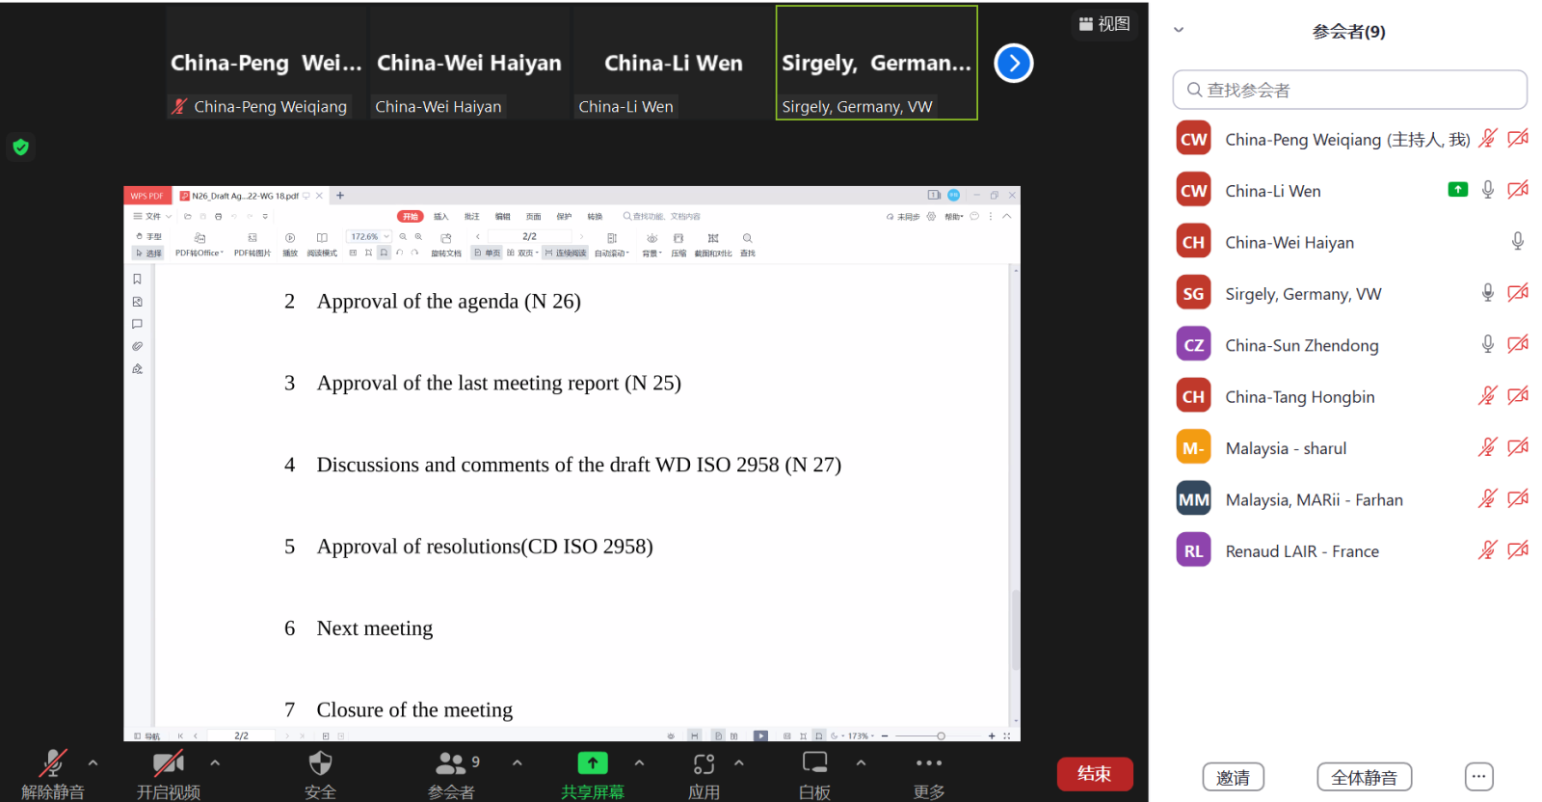Click the red End meeting button
The height and width of the screenshot is (802, 1542).
[x=1094, y=774]
